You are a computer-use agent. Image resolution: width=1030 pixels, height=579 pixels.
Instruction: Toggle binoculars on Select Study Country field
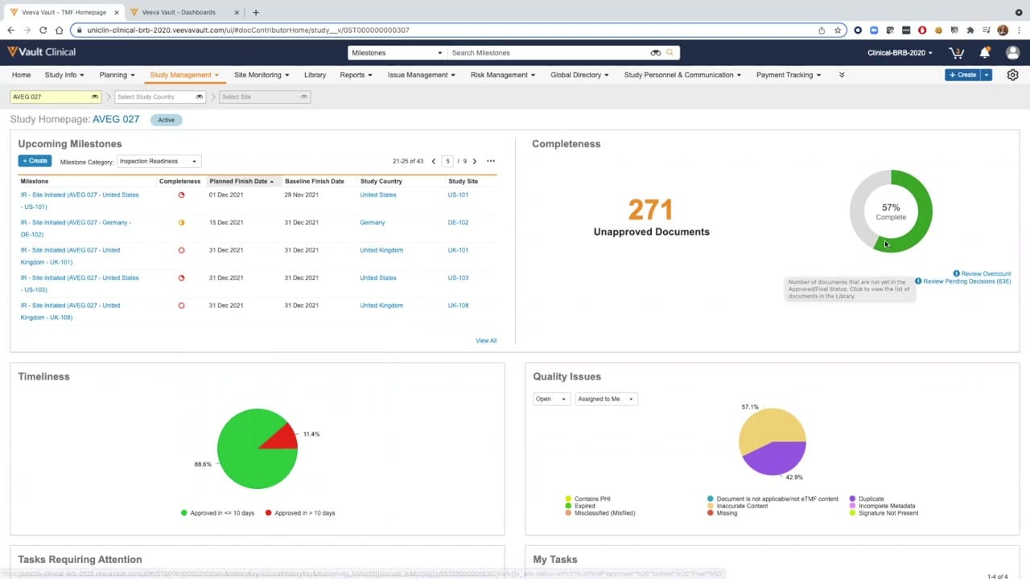coord(199,96)
